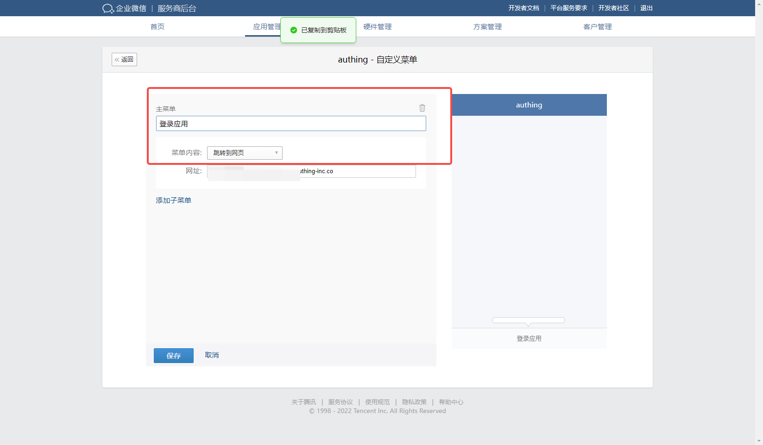The image size is (763, 445).
Task: Click the trash icon to delete the main menu
Action: pyautogui.click(x=422, y=108)
